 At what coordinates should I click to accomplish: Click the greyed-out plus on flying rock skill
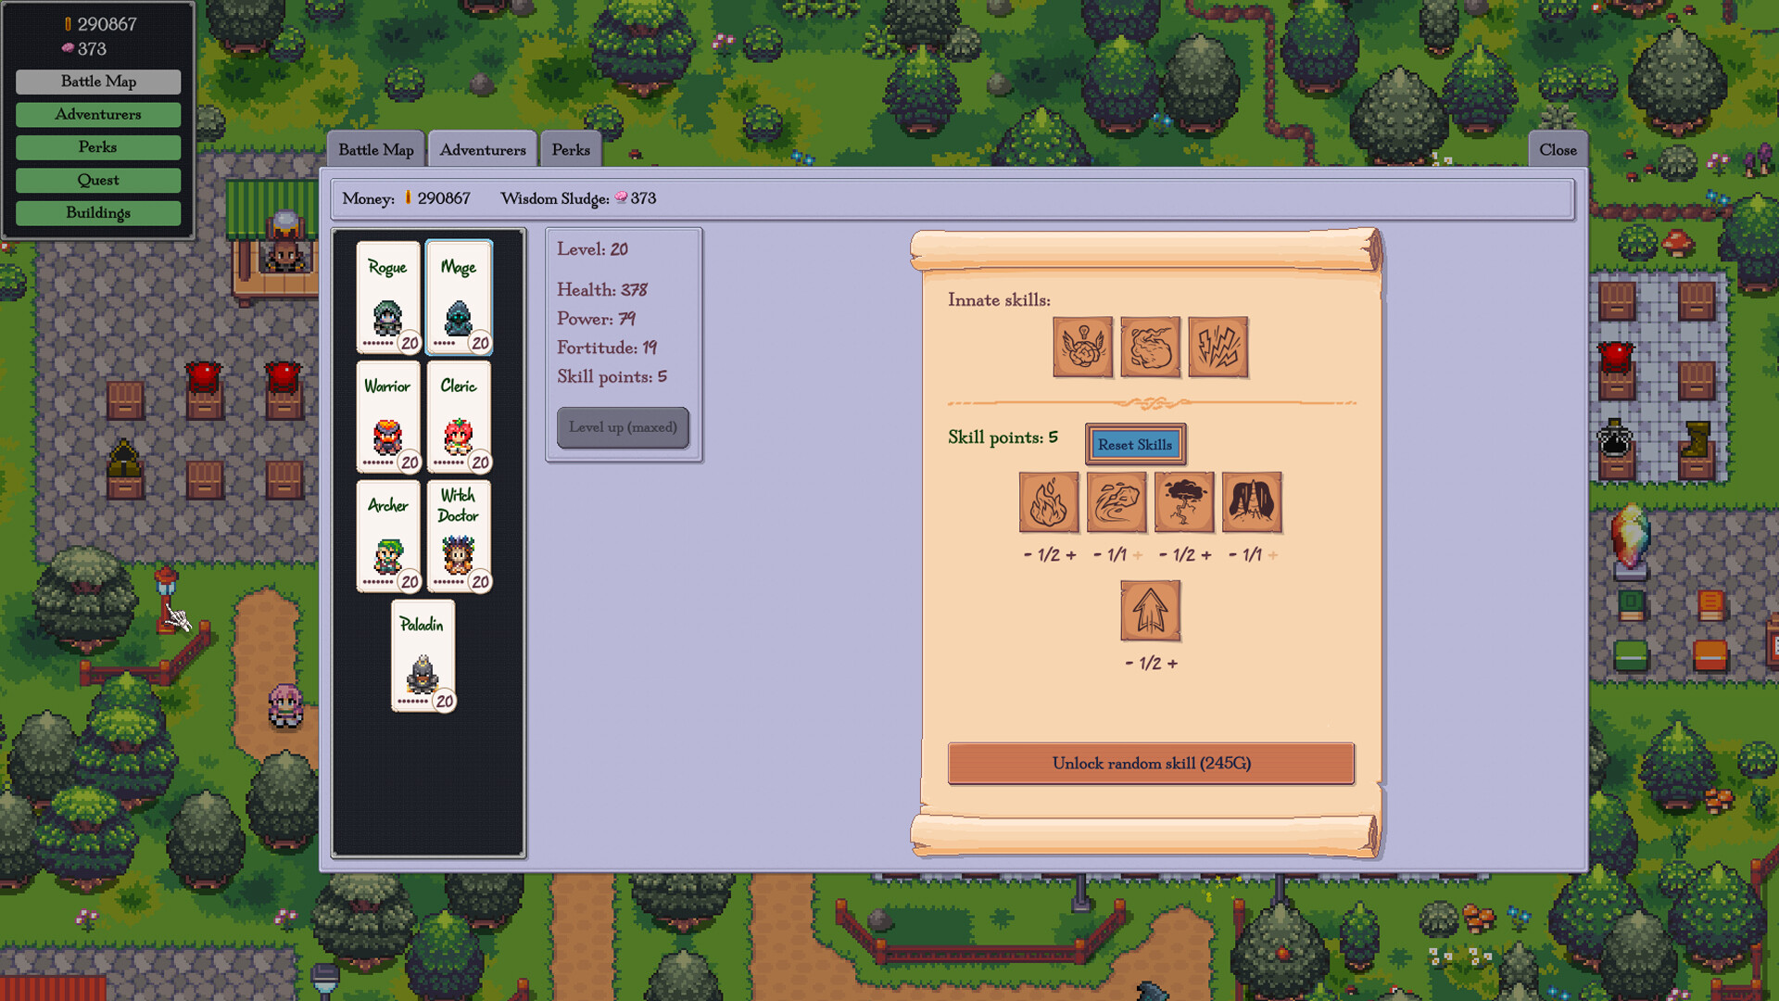(x=1138, y=555)
